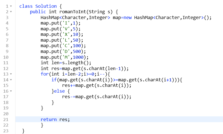223x134 pixels.
Task: Click 'new' keyword on line 3
Action: [x=128, y=18]
